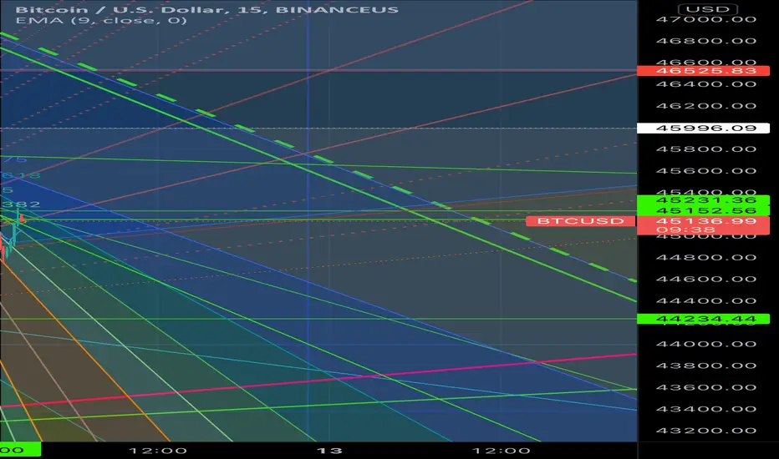Screen dimensions: 779x459
Task: Click the white 45996.09 crosshair price label
Action: (x=704, y=128)
